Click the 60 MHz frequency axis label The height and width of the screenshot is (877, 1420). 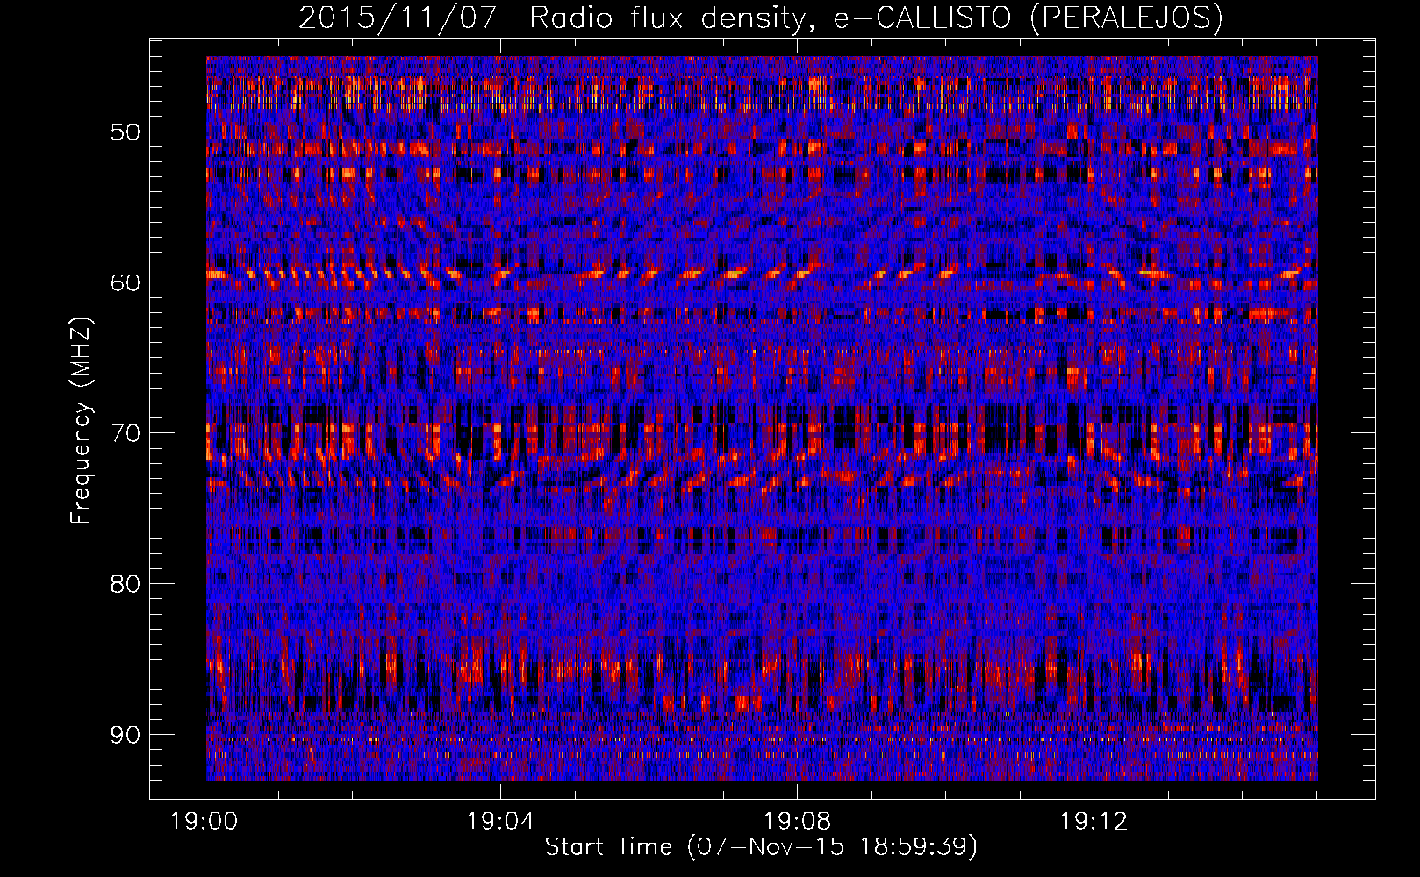click(125, 282)
